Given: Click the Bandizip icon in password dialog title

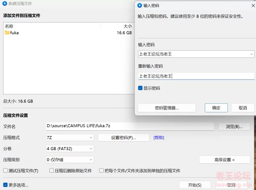Looking at the screenshot, I should click(140, 5).
